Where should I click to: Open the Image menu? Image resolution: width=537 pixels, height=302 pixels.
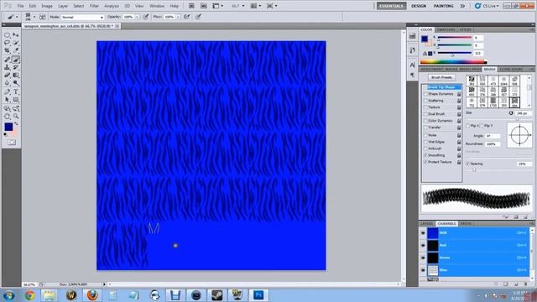(47, 6)
